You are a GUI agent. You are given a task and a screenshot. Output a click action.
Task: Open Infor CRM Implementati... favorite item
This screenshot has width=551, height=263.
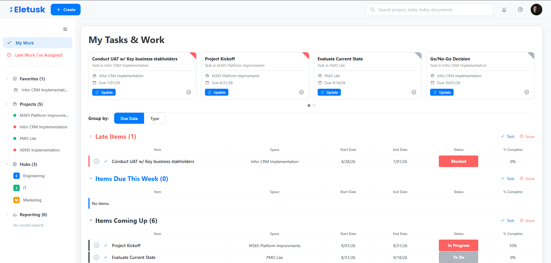[x=45, y=90]
